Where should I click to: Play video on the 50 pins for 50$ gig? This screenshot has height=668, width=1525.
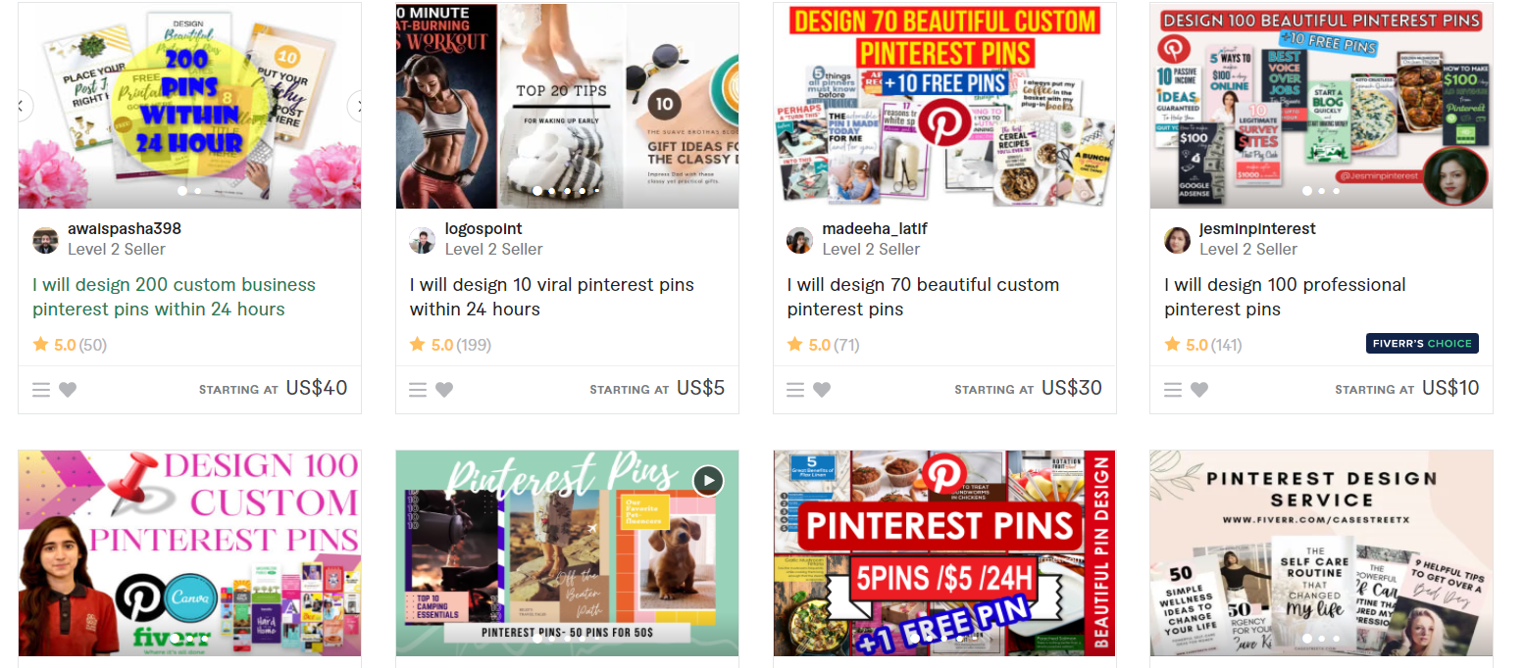[x=708, y=481]
